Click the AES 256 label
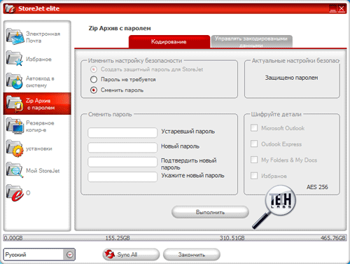This screenshot has height=264, width=350. point(317,187)
